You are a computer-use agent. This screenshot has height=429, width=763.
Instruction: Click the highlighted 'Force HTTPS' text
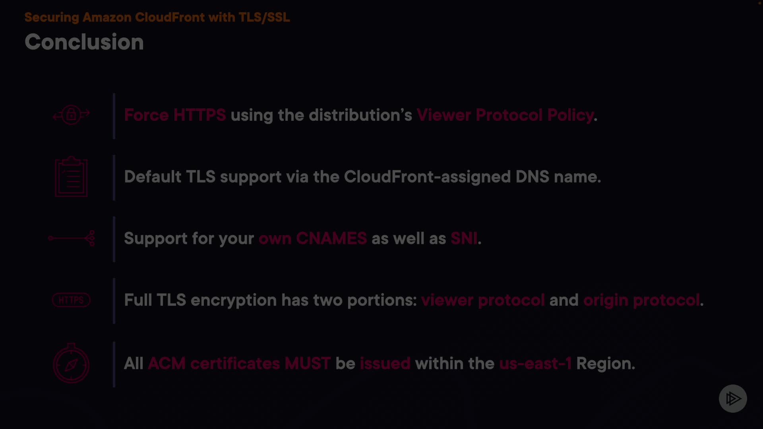point(175,115)
